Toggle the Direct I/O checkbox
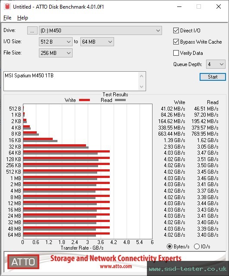The width and height of the screenshot is (229, 276). [x=176, y=31]
